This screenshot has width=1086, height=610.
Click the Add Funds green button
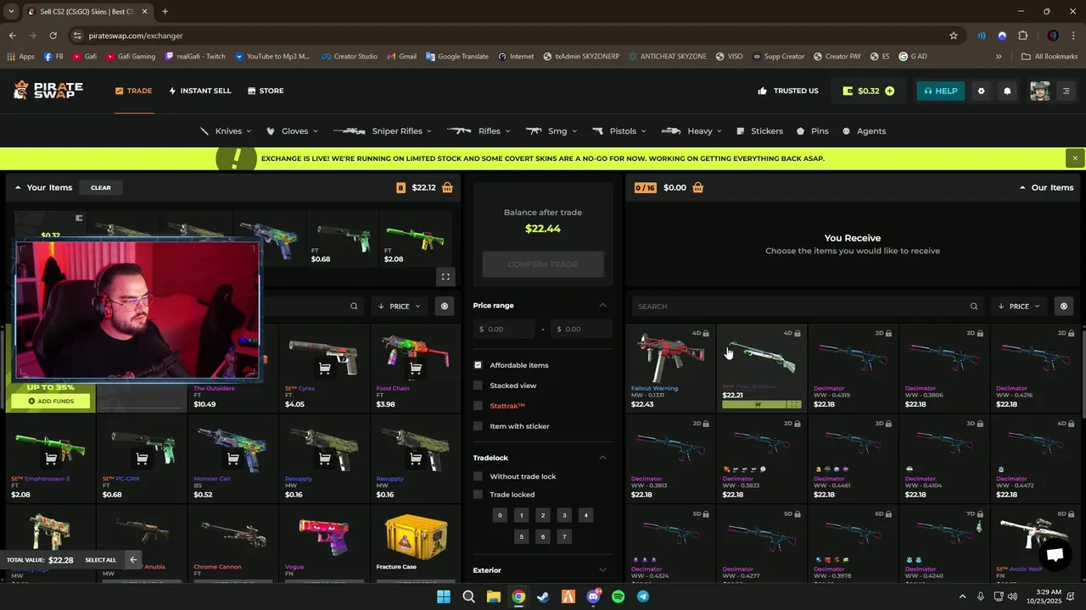pyautogui.click(x=51, y=401)
